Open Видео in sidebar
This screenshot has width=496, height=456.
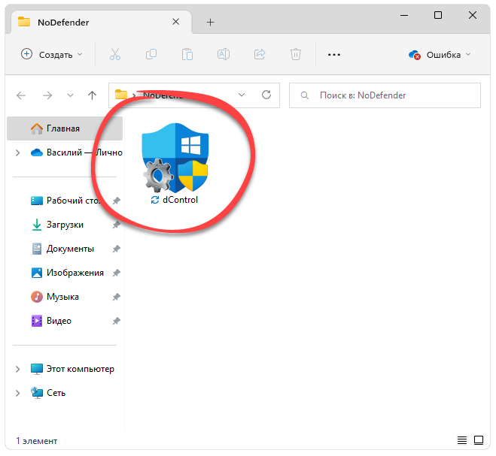coord(51,321)
